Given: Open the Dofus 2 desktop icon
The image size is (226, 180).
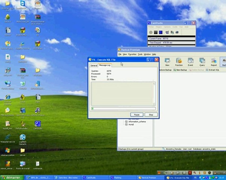Looking at the screenshot, I should 8,19.
